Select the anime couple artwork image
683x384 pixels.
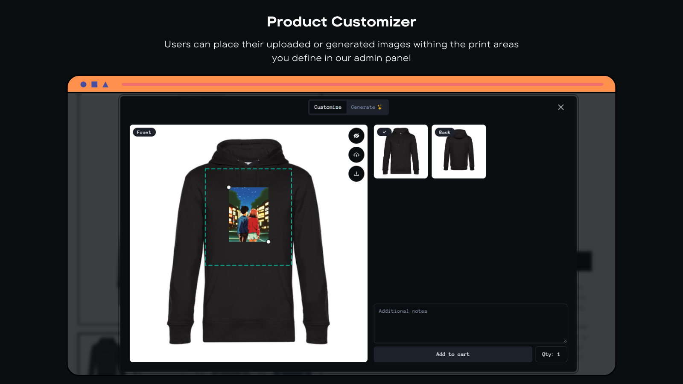click(248, 215)
